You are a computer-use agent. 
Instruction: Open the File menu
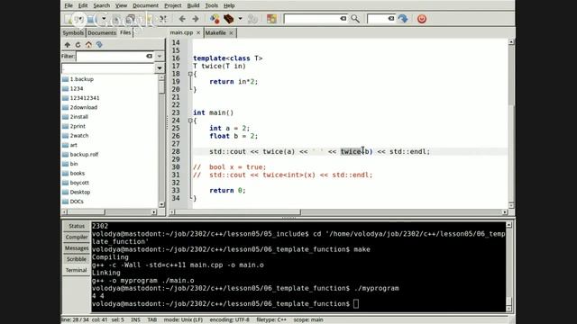(69, 5)
